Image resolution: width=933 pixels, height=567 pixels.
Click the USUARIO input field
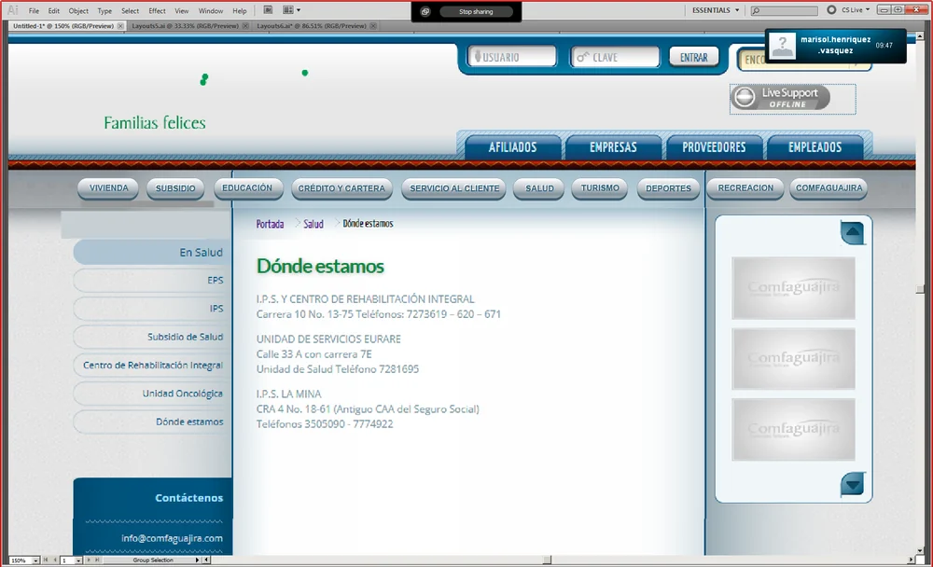coord(511,57)
